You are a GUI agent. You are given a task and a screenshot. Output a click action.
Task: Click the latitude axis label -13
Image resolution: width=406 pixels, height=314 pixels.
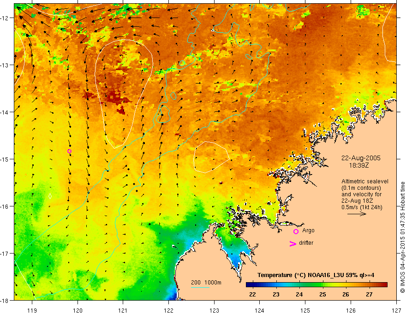5,65
